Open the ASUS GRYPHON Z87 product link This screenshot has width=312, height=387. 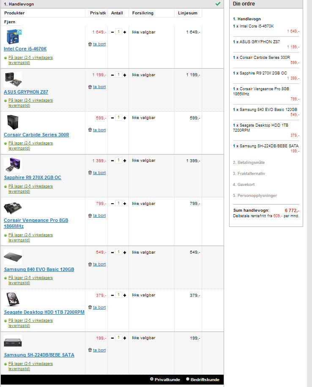[x=26, y=92]
